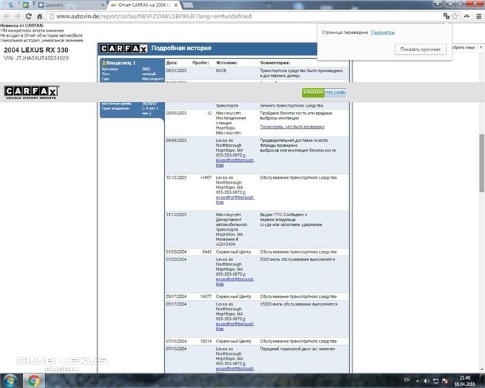Reload the page with the refresh icon
Viewport: 485px width, 388px height.
coord(29,15)
